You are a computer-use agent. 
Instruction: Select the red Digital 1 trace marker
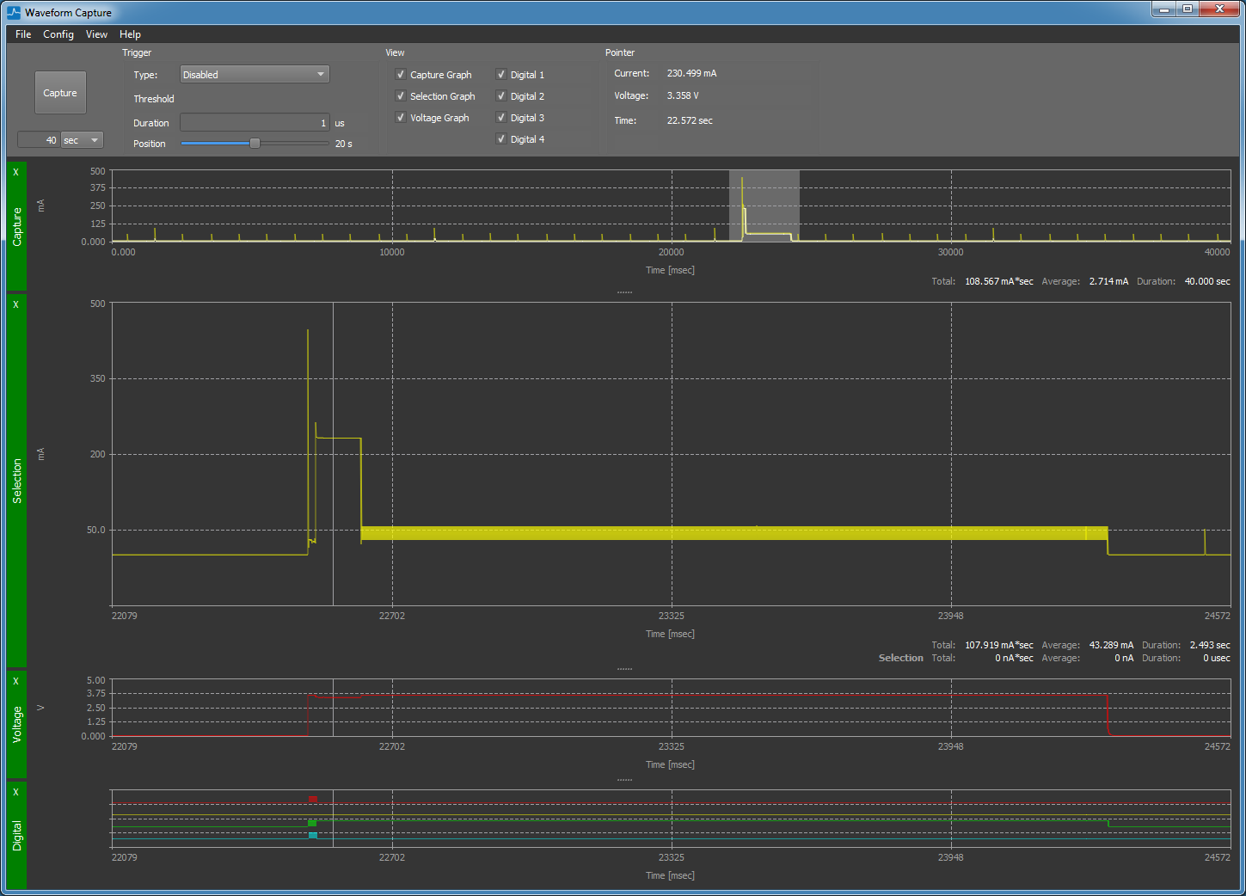[313, 799]
